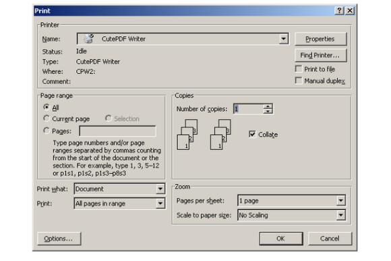This screenshot has height=261, width=391.
Task: Click the Pages range input field
Action: (x=117, y=131)
